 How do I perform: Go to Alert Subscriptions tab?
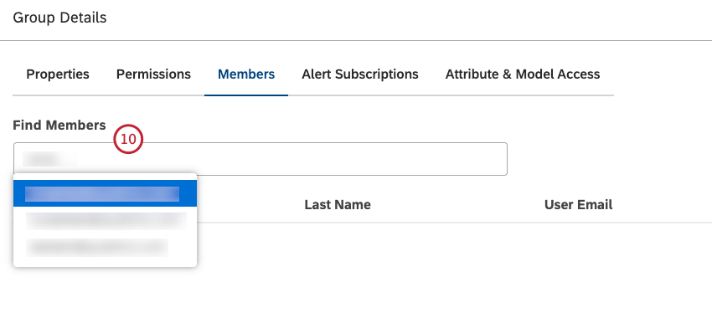(x=360, y=74)
